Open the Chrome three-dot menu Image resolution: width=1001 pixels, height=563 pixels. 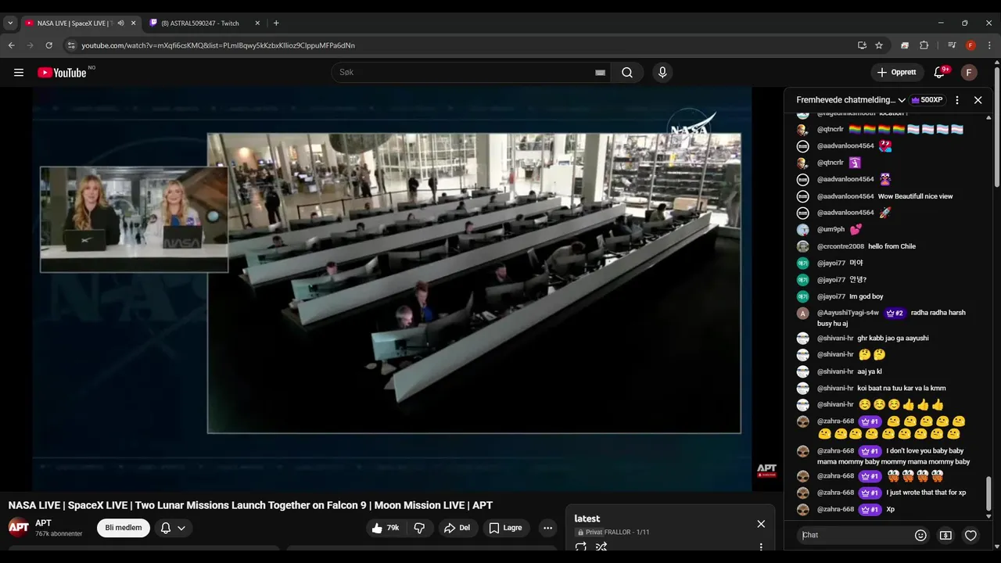pos(989,45)
